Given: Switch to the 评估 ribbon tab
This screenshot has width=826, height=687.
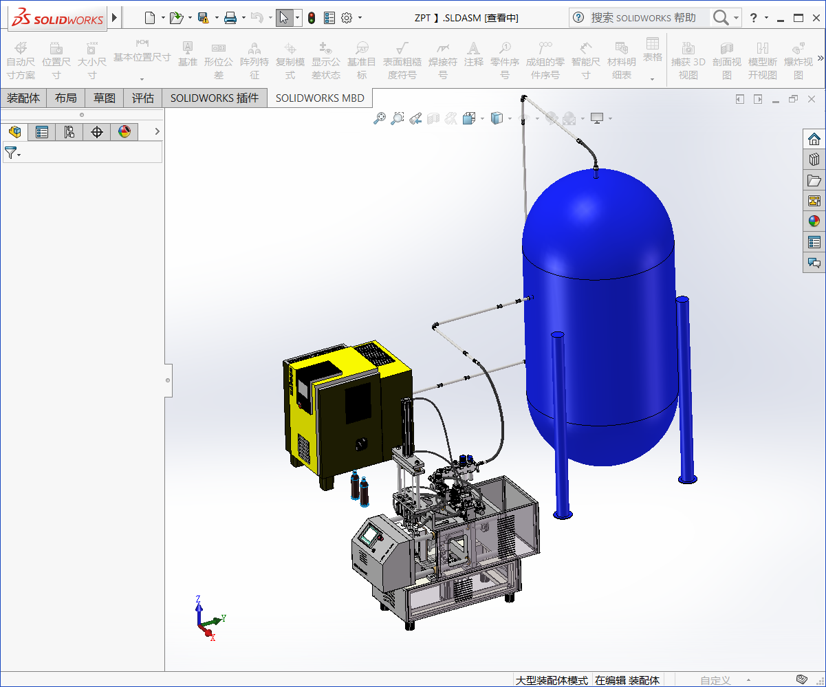Looking at the screenshot, I should pyautogui.click(x=142, y=98).
